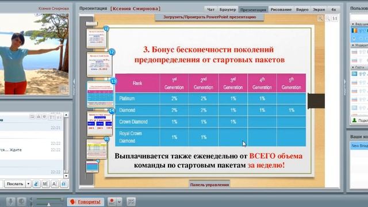Decrease chat font size with smaller T icon

59,117
